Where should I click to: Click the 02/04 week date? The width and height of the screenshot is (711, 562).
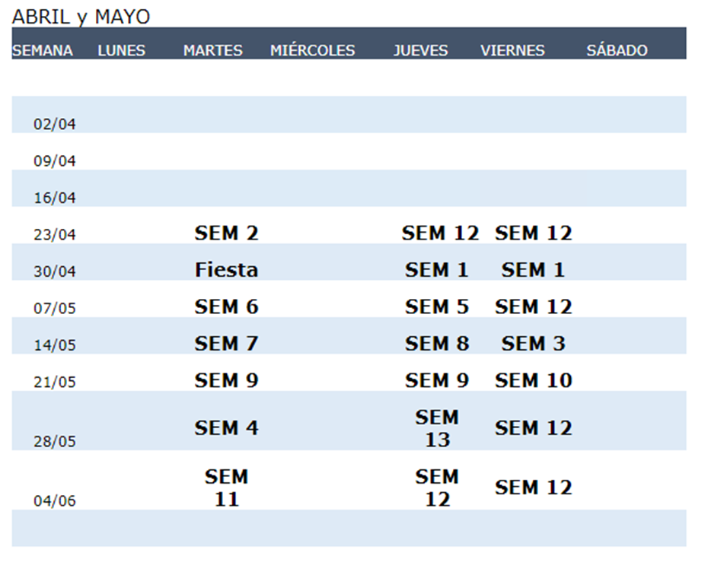click(x=54, y=124)
